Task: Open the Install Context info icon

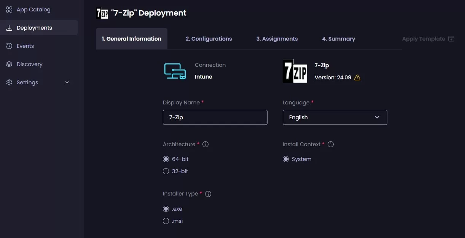Action: pyautogui.click(x=331, y=144)
